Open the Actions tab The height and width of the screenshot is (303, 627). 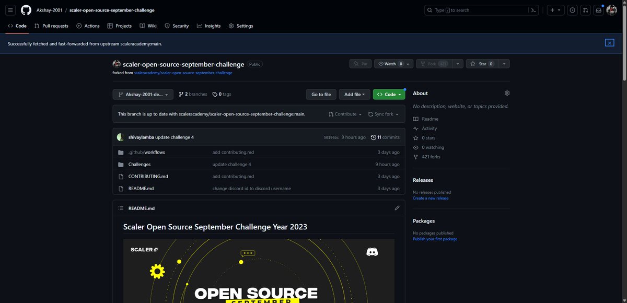pos(88,26)
